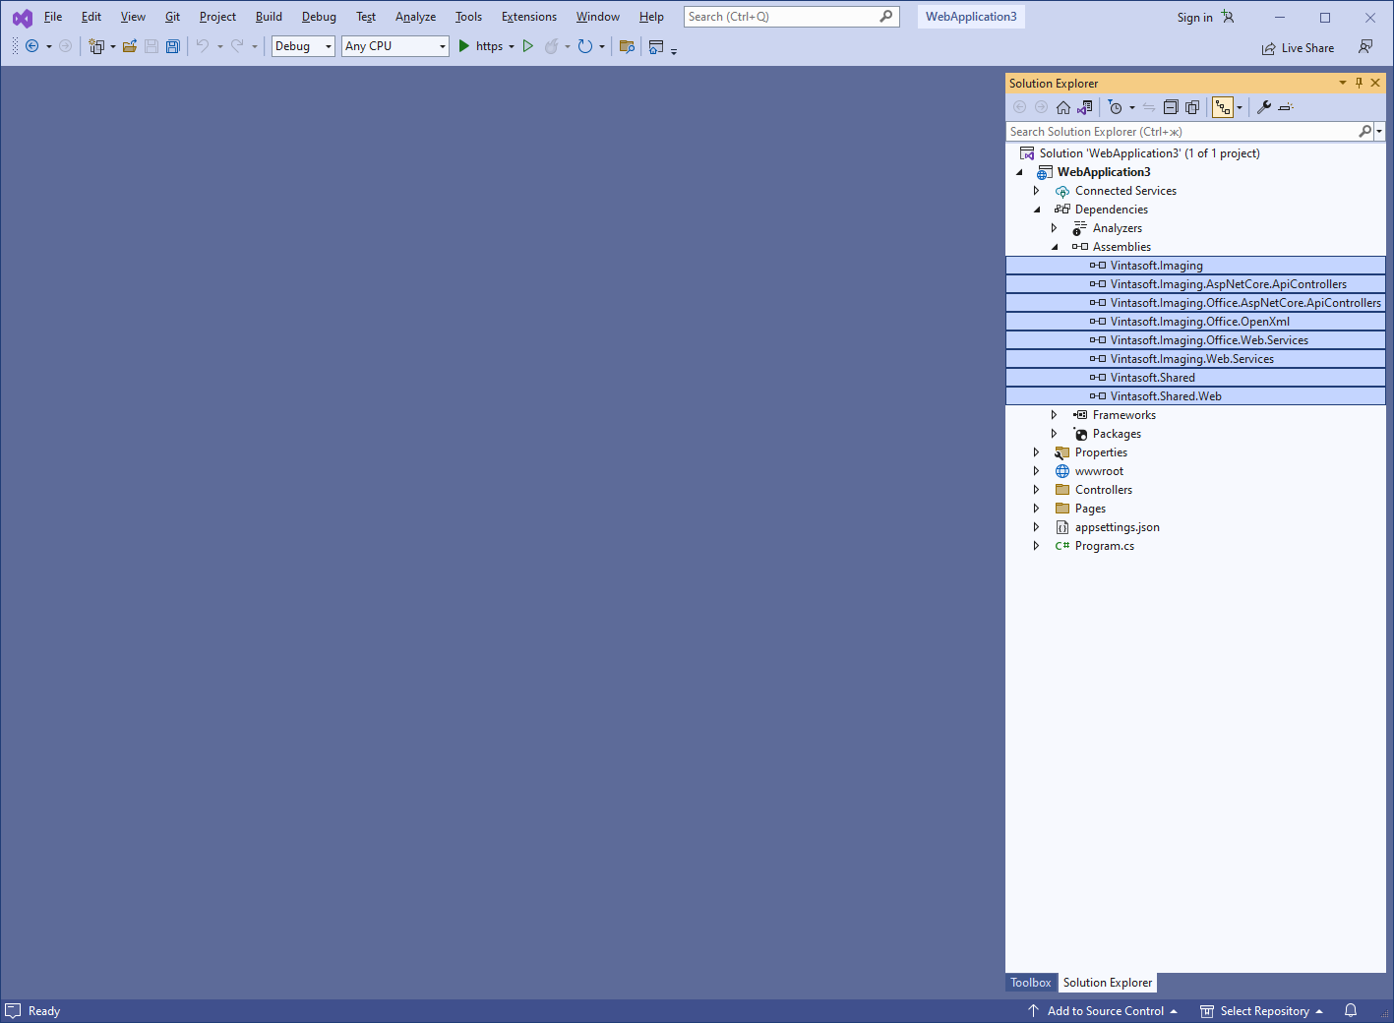
Task: Open the Any CPU platform dropdown
Action: (x=395, y=46)
